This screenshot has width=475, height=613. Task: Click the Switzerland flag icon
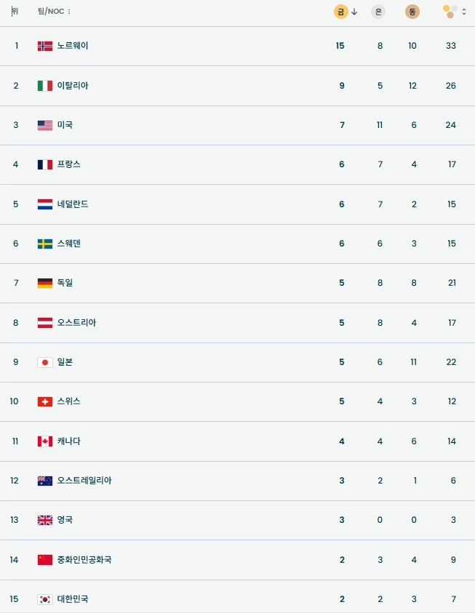(45, 401)
